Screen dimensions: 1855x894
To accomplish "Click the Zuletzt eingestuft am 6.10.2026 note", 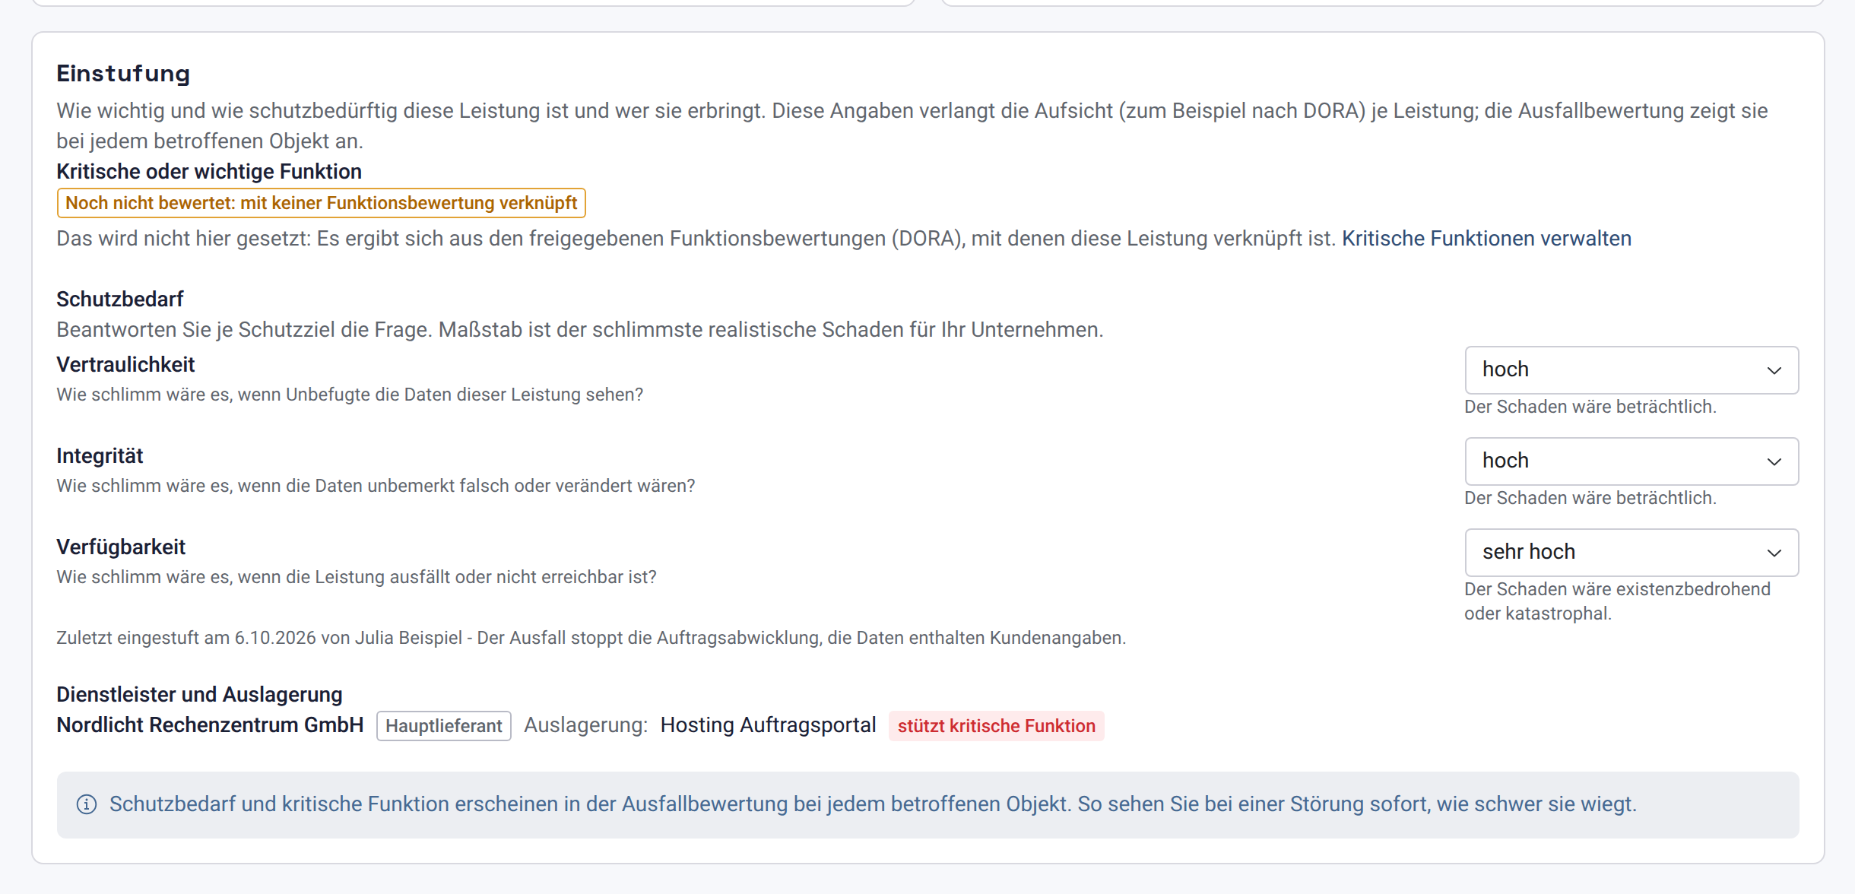I will (x=591, y=638).
